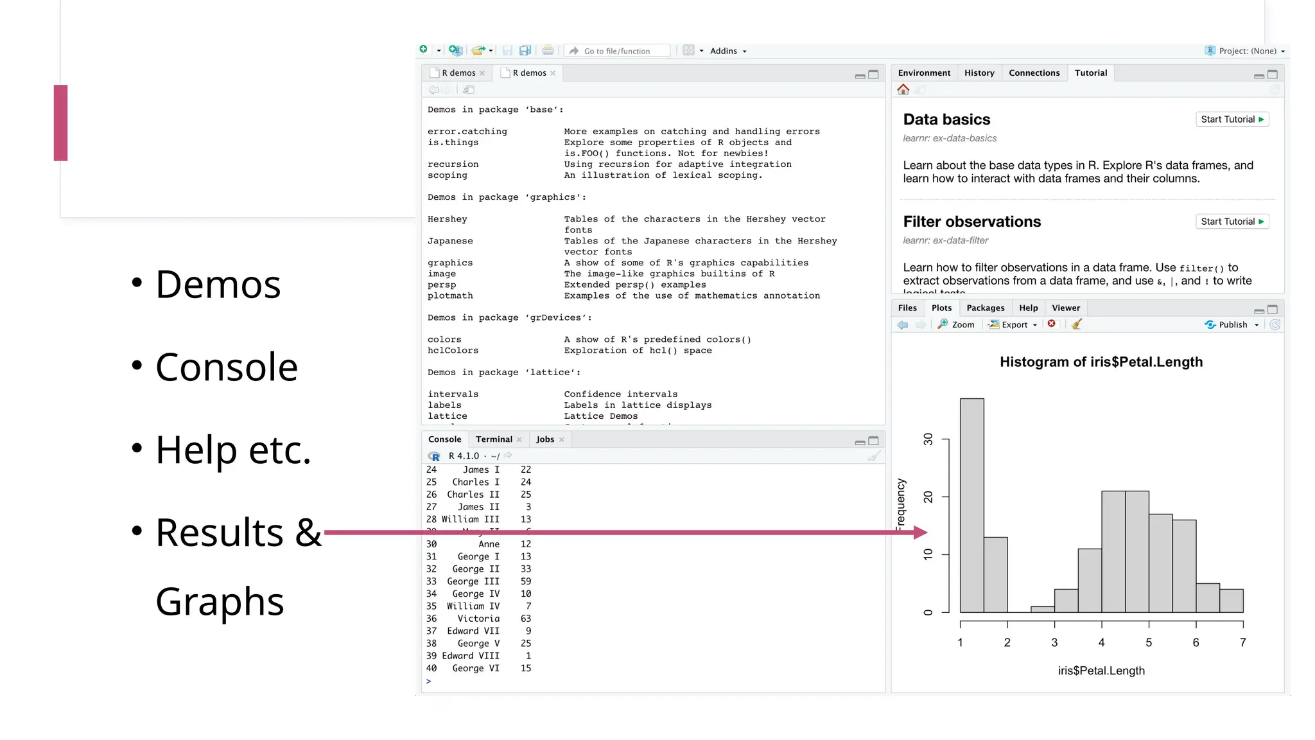The image size is (1315, 740).
Task: Go to the previous plot arrow
Action: pyautogui.click(x=903, y=325)
